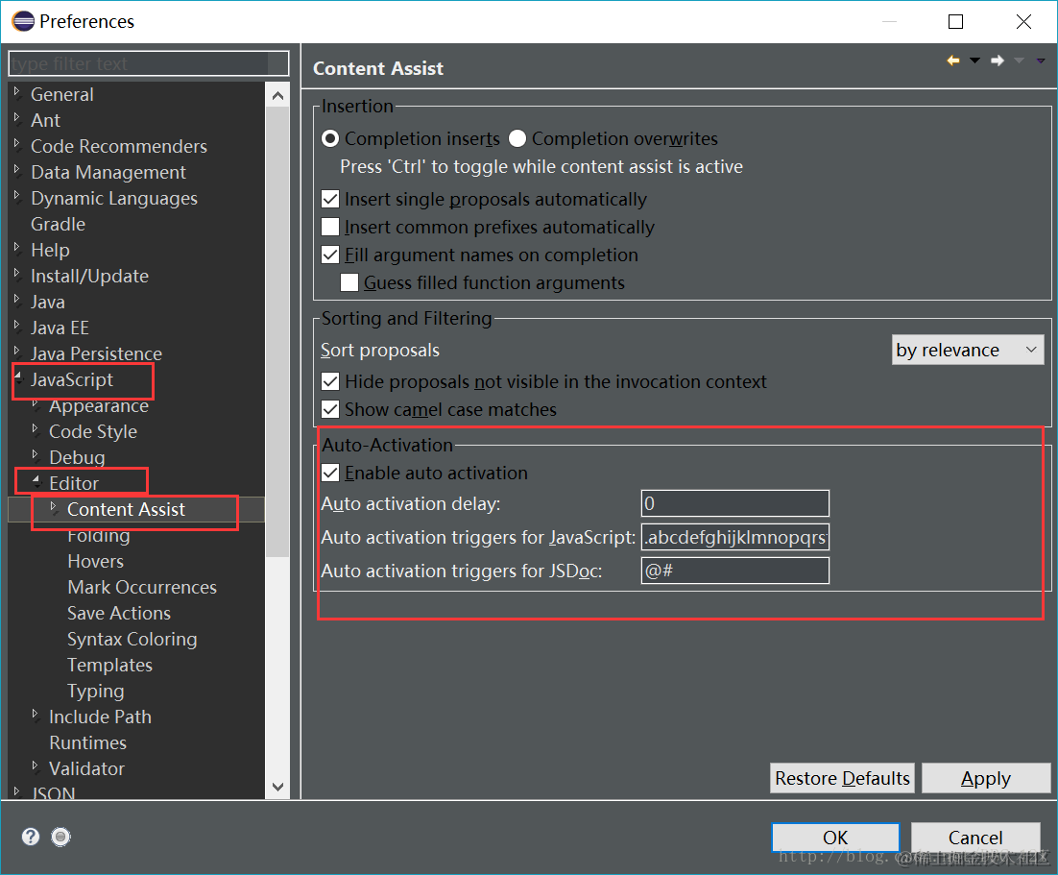1058x875 pixels.
Task: Click the forward navigation arrow icon
Action: pos(998,61)
